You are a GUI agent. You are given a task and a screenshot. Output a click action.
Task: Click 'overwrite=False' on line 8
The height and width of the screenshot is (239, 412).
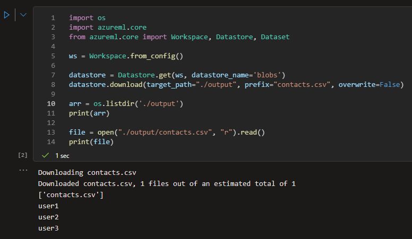pos(369,84)
